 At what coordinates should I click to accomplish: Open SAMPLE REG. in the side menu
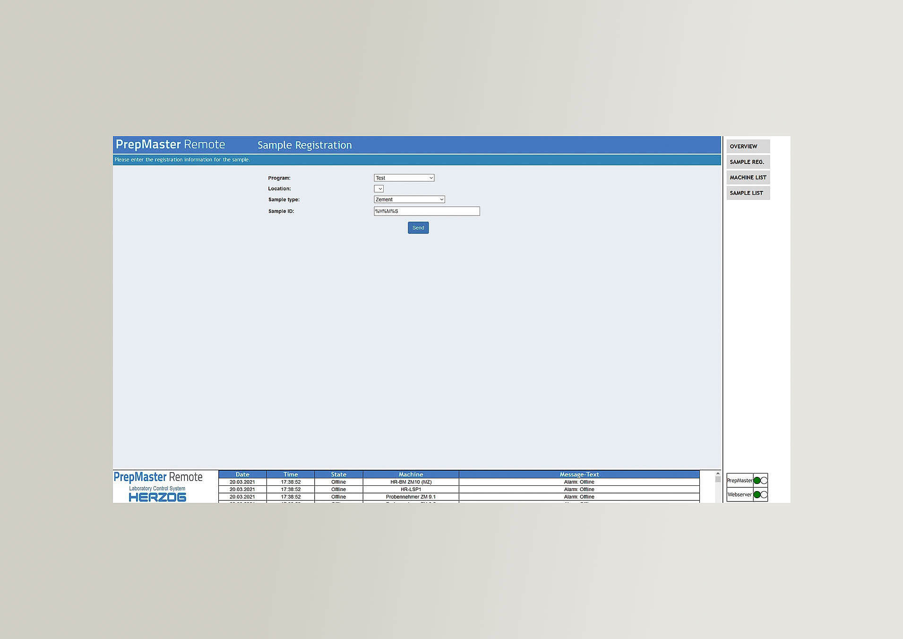[748, 162]
